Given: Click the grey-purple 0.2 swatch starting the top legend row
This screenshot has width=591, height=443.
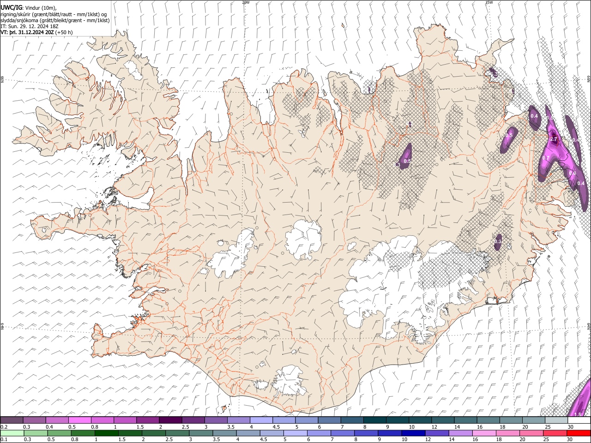Looking at the screenshot, I should point(12,420).
